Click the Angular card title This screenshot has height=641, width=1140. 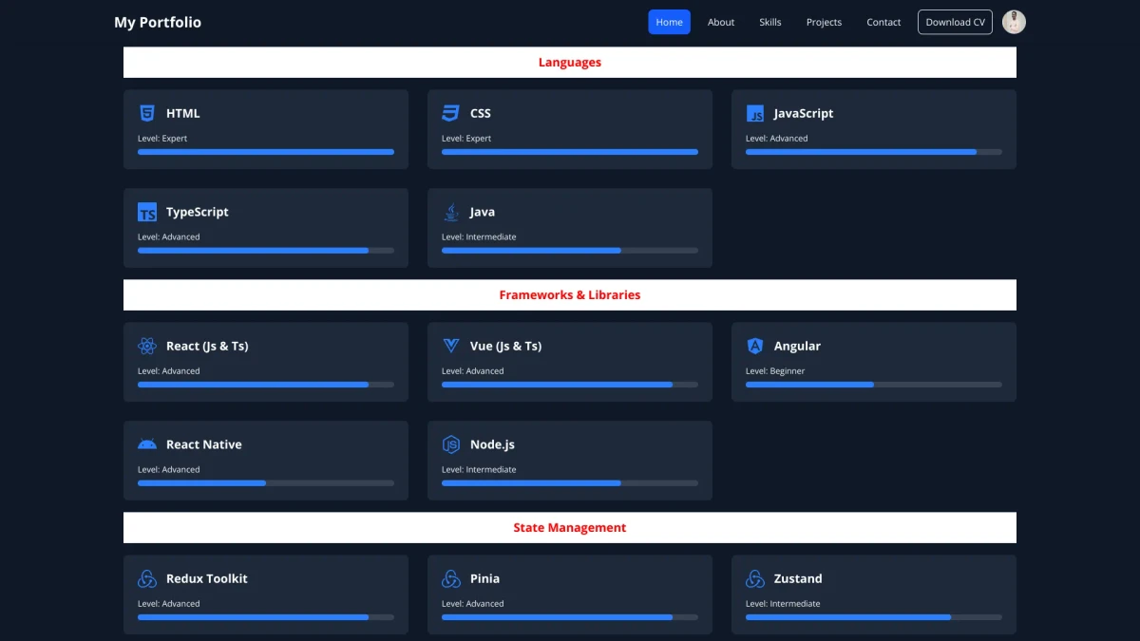click(x=797, y=346)
